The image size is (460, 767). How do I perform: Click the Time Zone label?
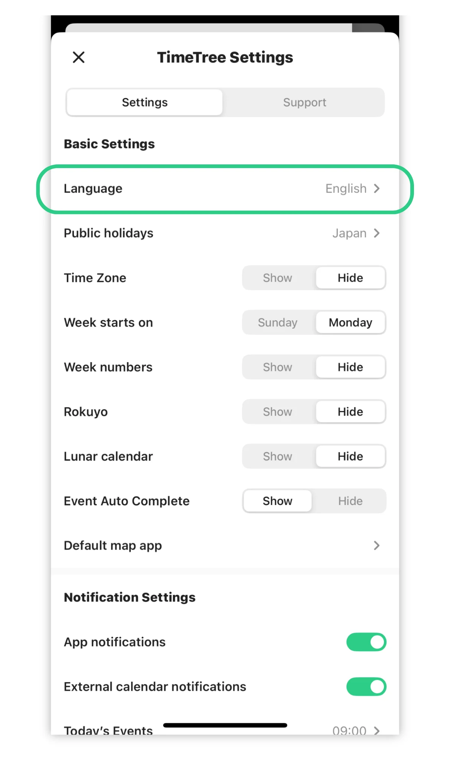point(95,278)
